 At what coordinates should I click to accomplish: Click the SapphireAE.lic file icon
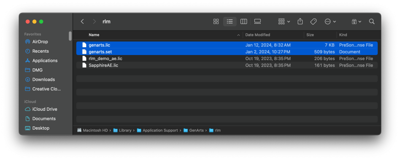(84, 66)
